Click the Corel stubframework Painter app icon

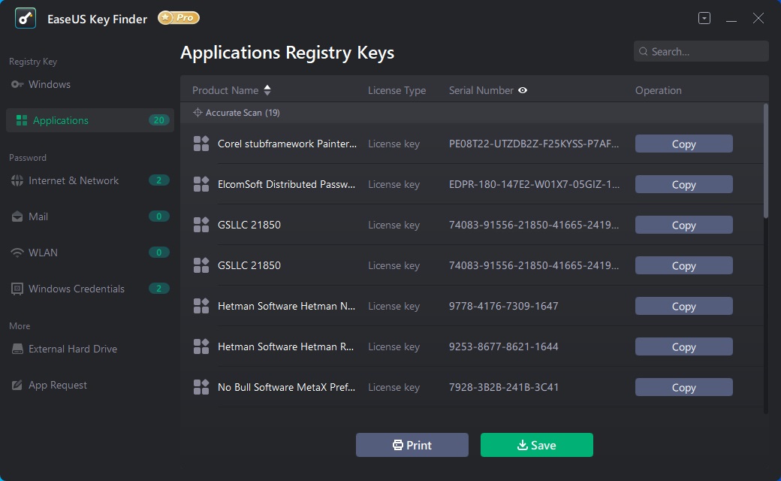[x=201, y=144]
